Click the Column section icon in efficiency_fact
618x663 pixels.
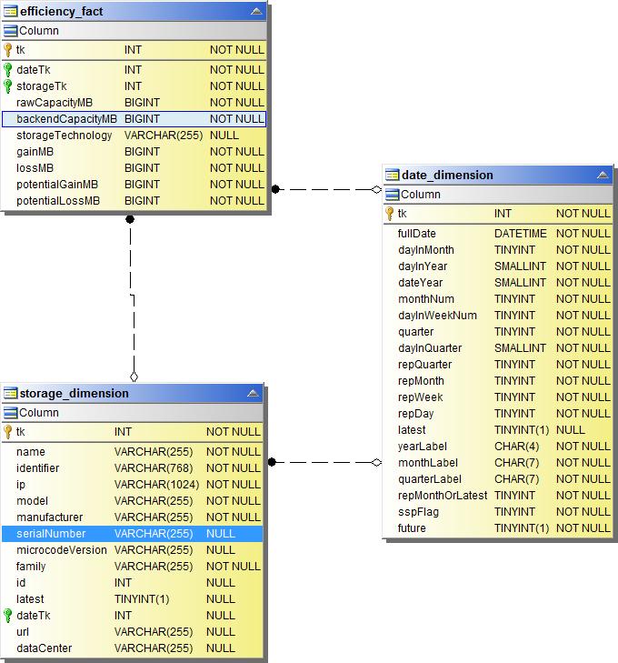pyautogui.click(x=10, y=31)
